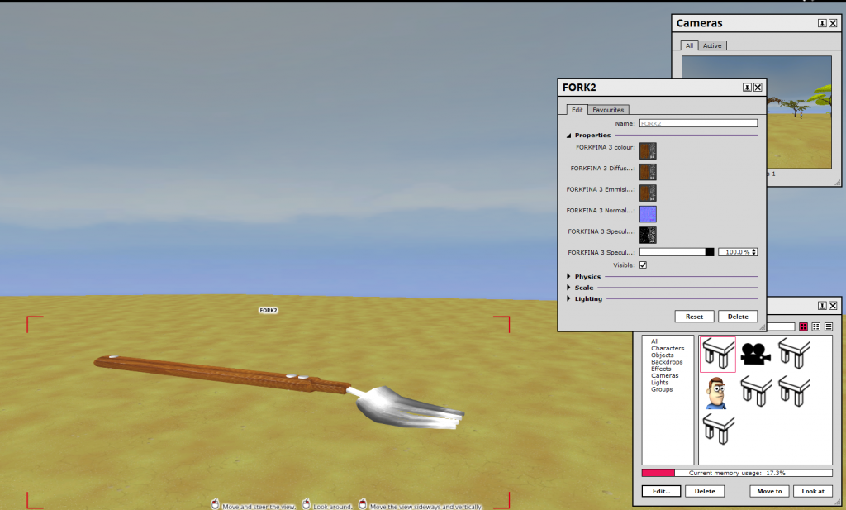This screenshot has width=846, height=510.
Task: Collapse the Properties section
Action: 568,136
